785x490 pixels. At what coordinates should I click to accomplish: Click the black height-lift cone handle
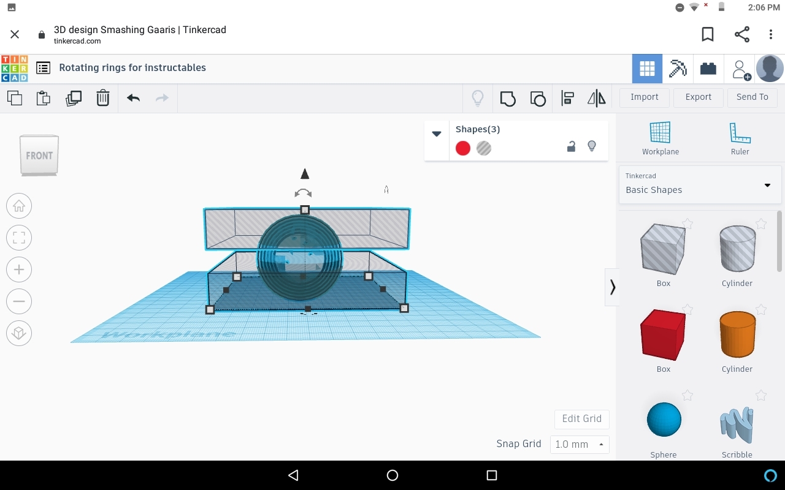pyautogui.click(x=305, y=174)
